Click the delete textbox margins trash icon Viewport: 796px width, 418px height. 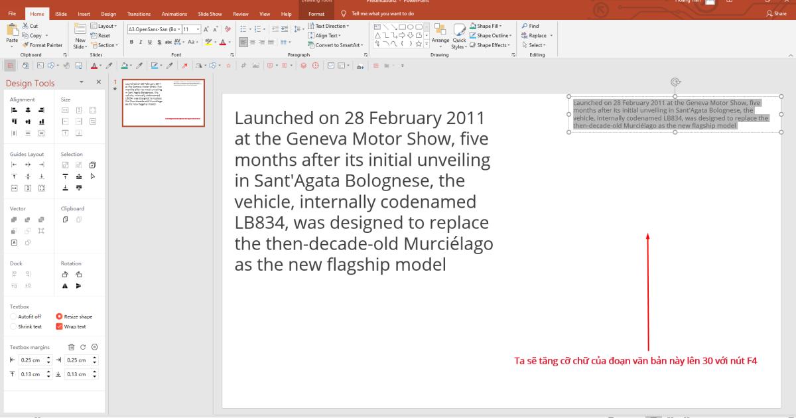tap(72, 347)
